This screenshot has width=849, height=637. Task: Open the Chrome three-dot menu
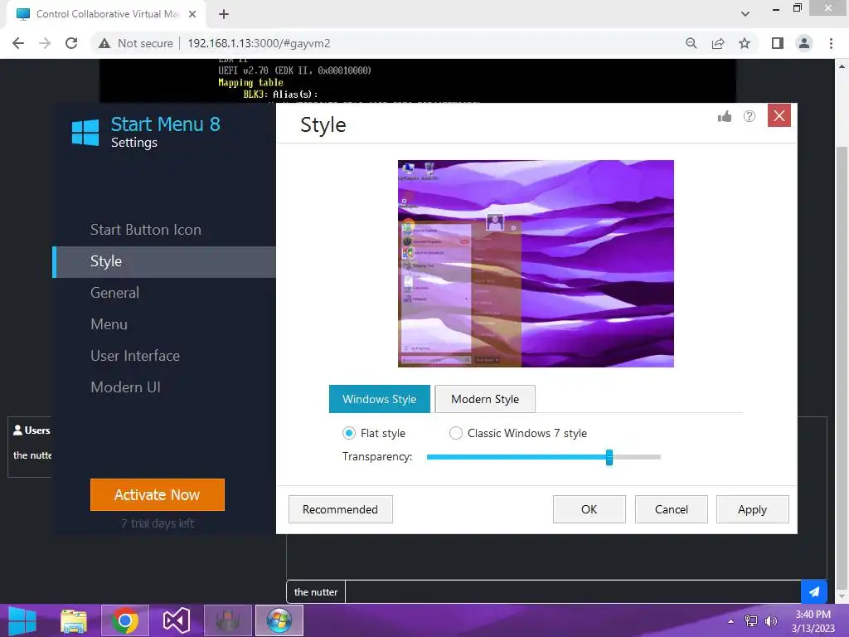tap(831, 43)
